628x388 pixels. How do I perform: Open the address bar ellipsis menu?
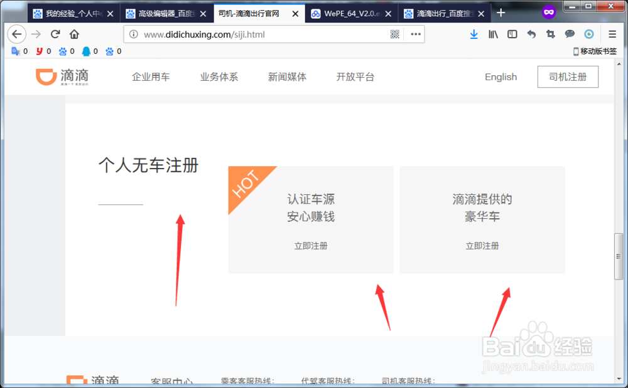[x=414, y=34]
